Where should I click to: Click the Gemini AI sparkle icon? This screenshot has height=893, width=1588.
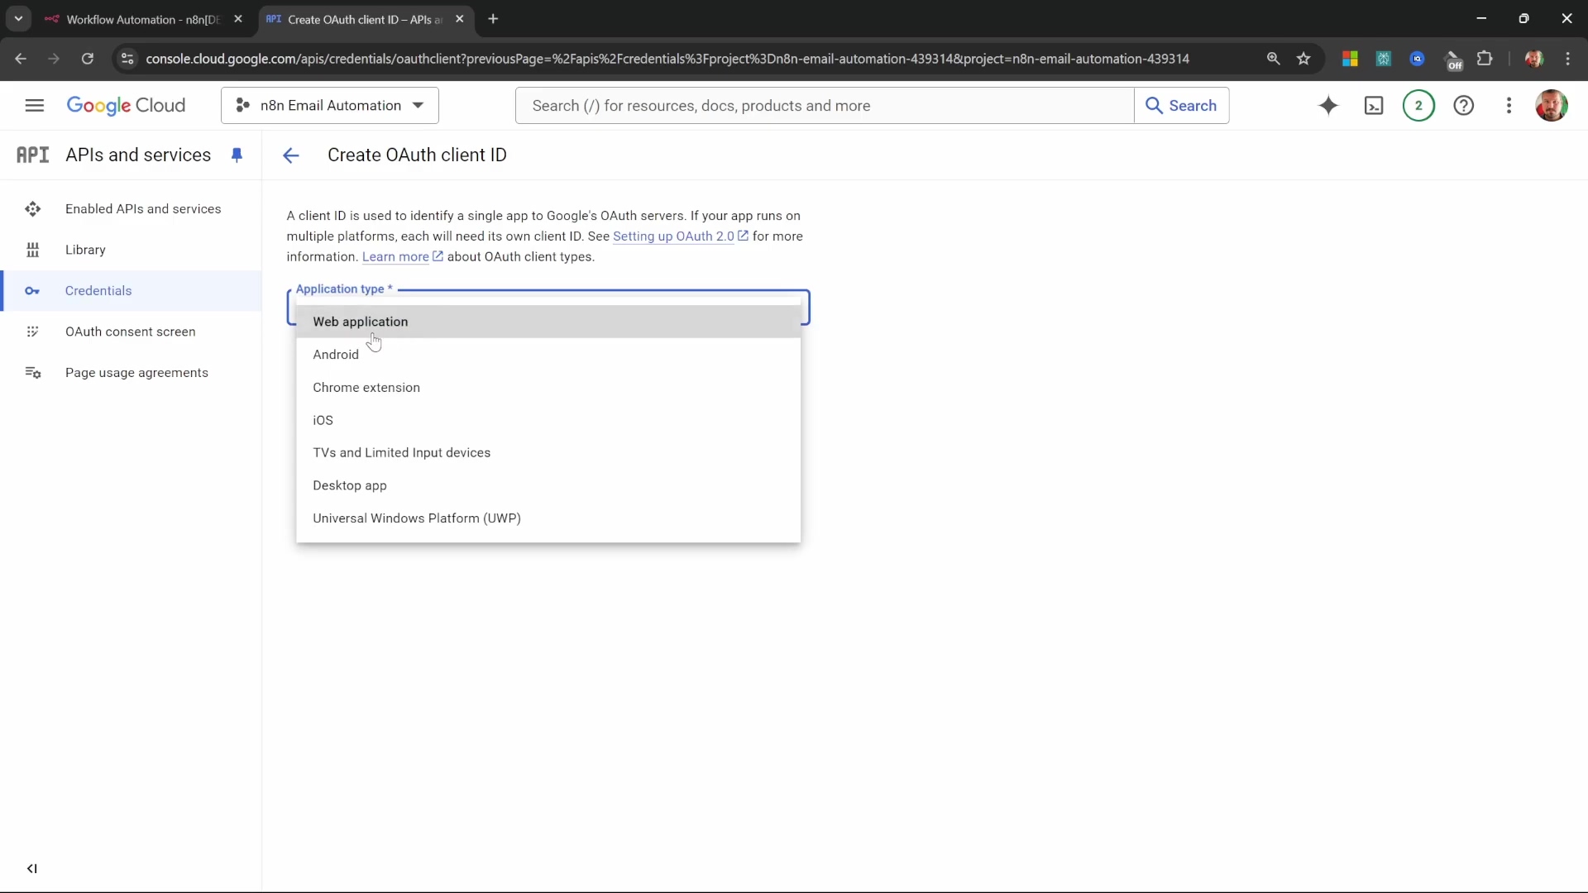pos(1328,105)
